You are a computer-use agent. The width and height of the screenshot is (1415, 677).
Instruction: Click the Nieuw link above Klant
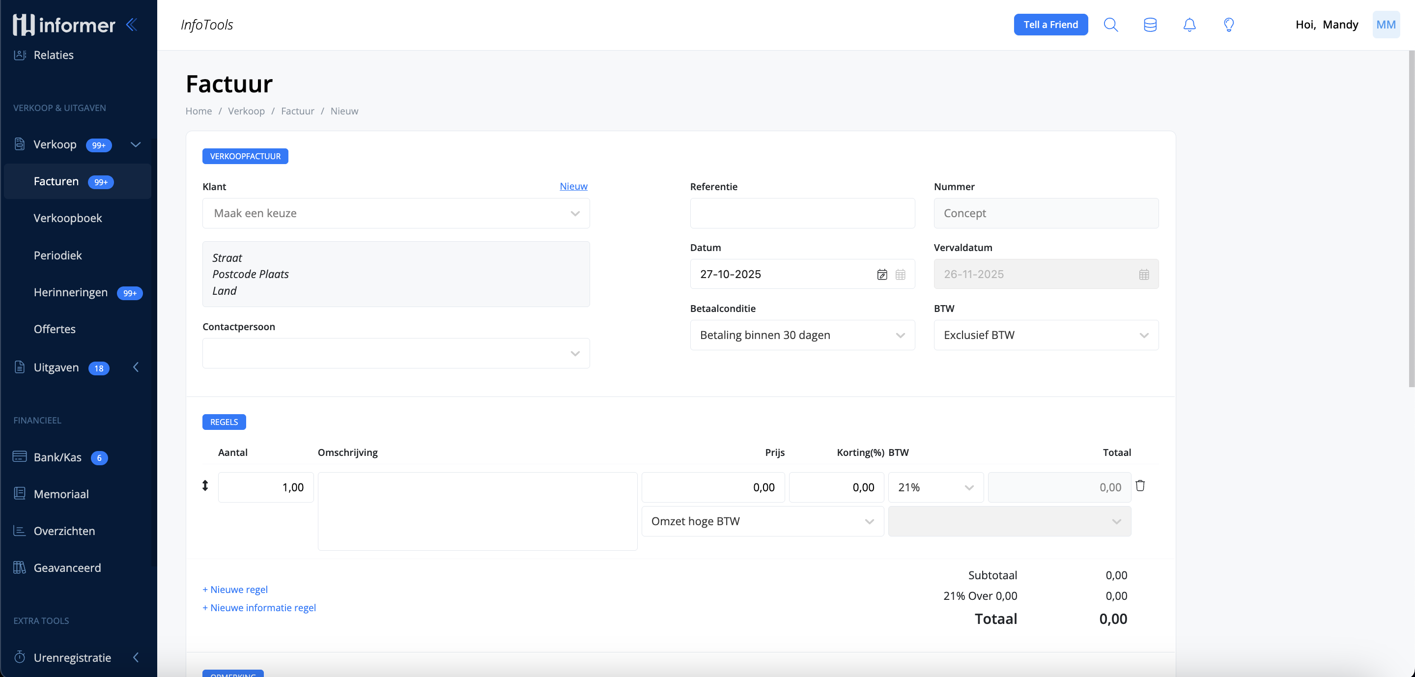click(573, 186)
